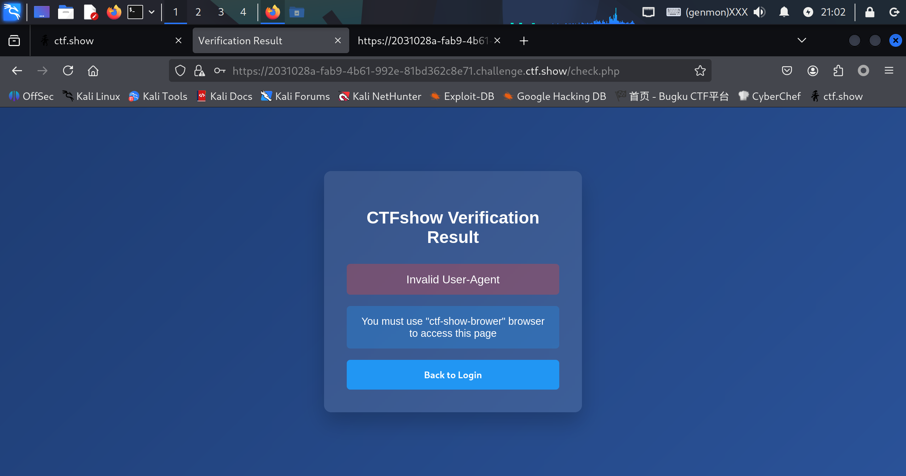Lock the screen from the panel
906x476 pixels.
(x=870, y=12)
